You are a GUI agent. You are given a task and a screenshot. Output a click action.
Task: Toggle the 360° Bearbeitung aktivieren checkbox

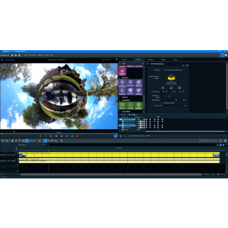coord(162,70)
